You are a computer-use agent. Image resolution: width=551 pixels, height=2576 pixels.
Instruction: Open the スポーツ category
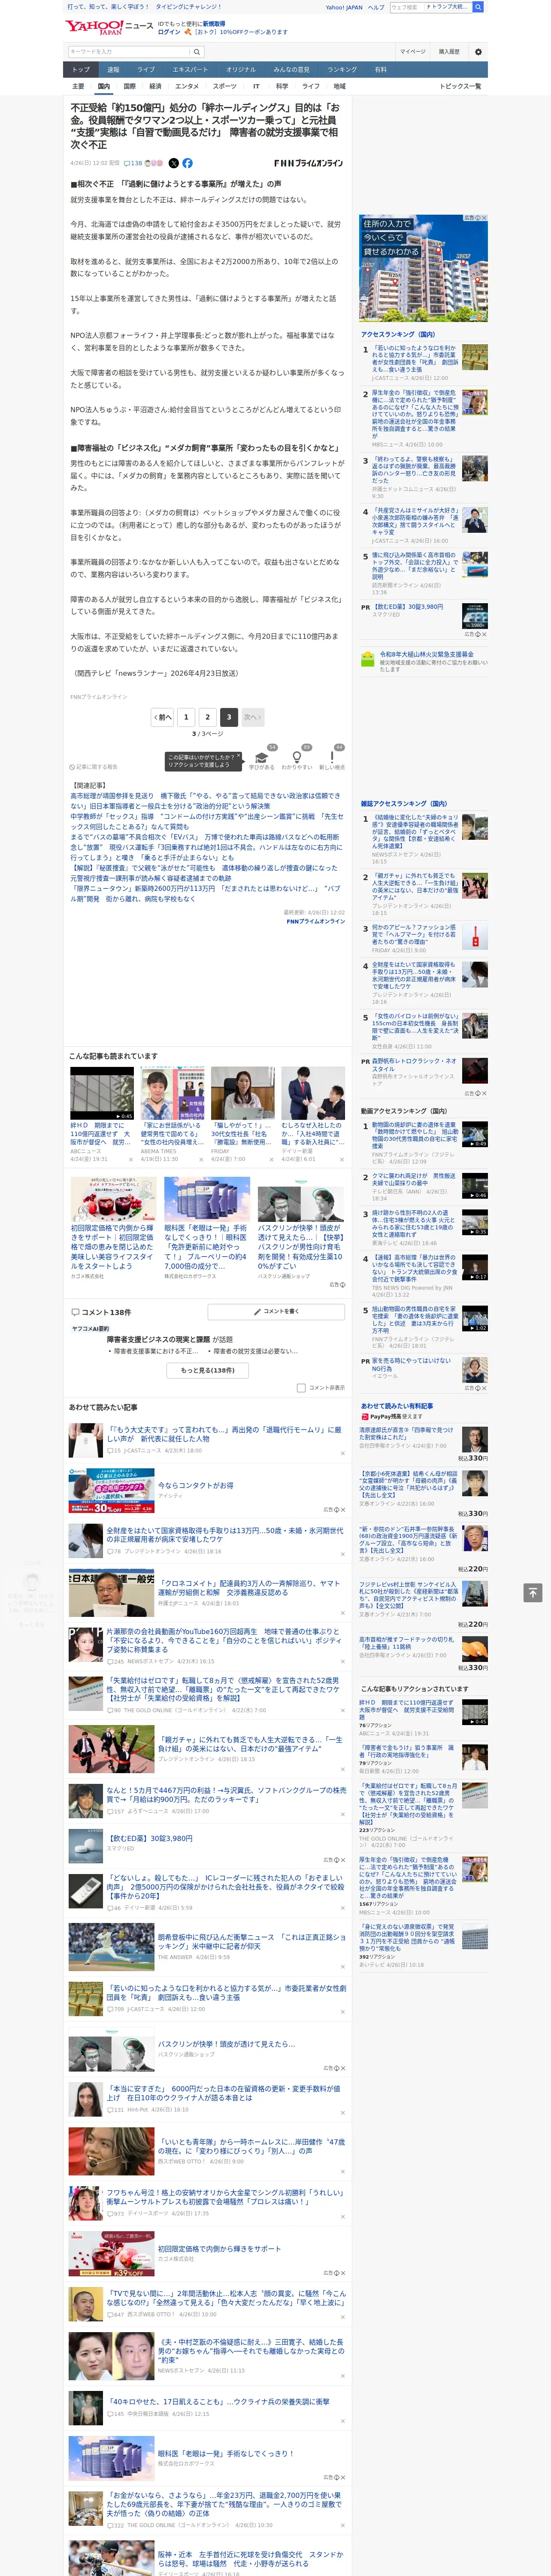[225, 86]
